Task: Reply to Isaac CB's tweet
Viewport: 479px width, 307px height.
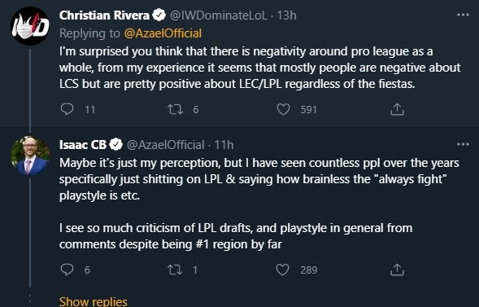Action: [67, 270]
